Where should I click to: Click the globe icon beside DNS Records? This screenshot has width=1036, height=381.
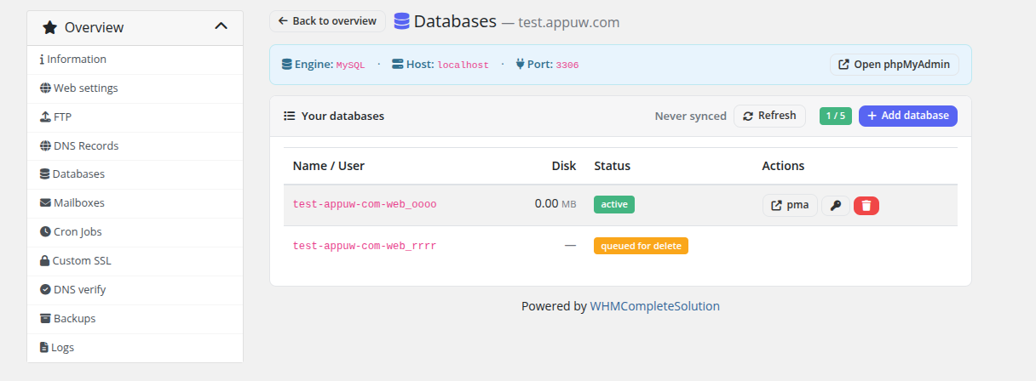pos(45,146)
